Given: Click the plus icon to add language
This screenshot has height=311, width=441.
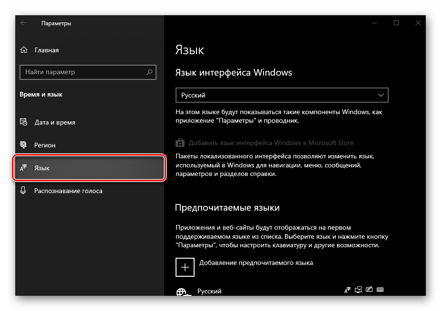Looking at the screenshot, I should [x=185, y=267].
